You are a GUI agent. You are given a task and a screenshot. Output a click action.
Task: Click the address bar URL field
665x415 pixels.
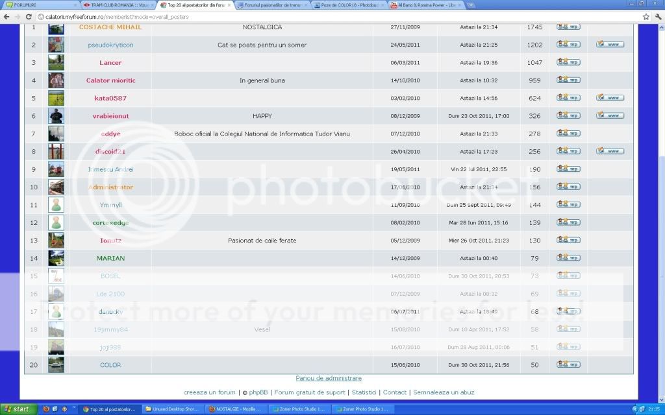pyautogui.click(x=339, y=17)
